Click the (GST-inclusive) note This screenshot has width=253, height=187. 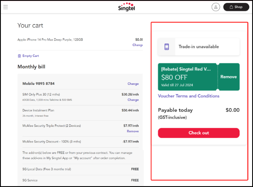[172, 117]
